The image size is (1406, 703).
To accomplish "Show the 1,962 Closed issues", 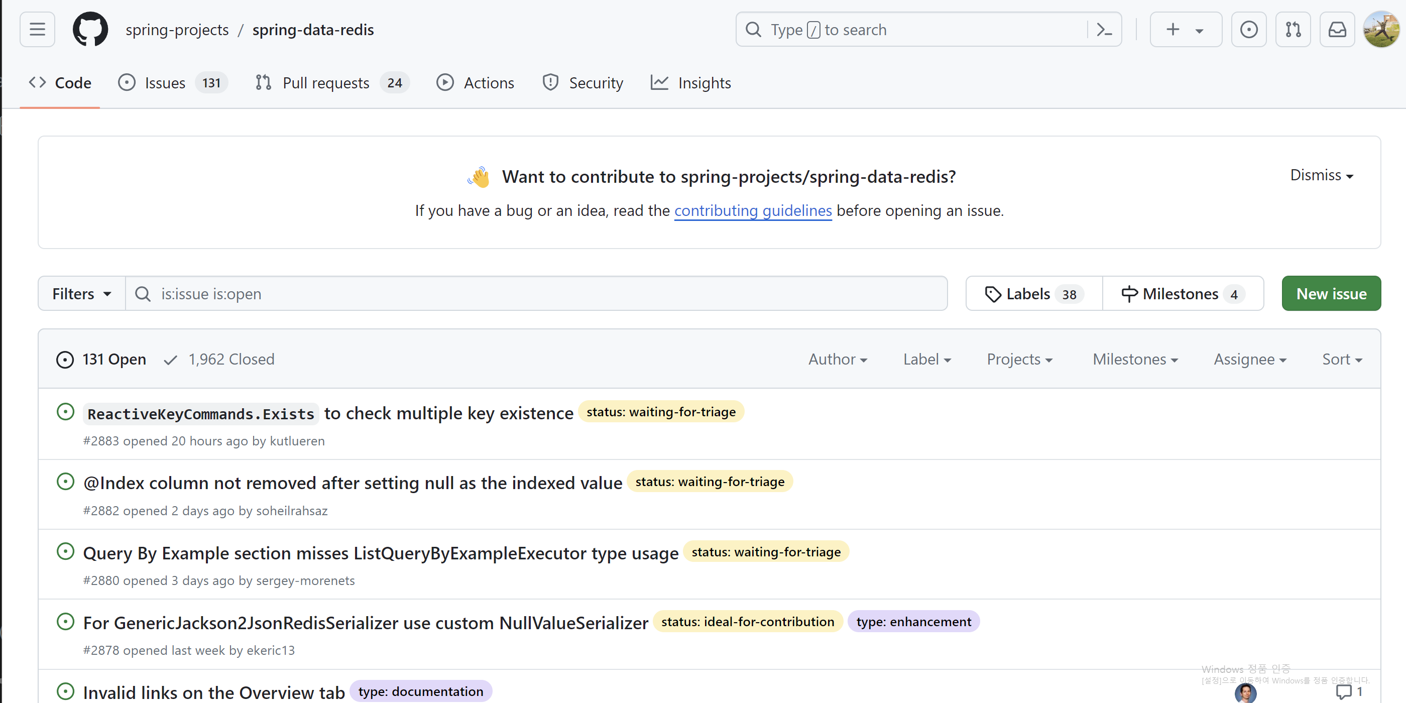I will tap(219, 359).
